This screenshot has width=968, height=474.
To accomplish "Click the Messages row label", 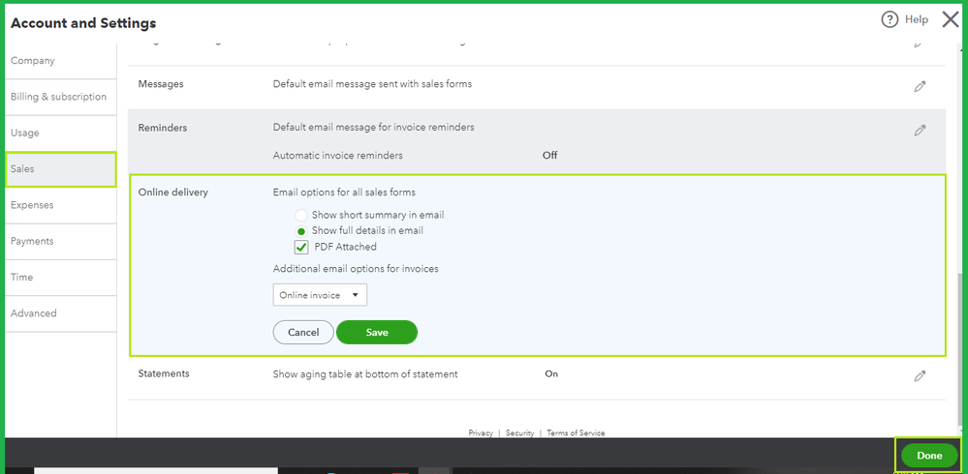I will (x=161, y=84).
